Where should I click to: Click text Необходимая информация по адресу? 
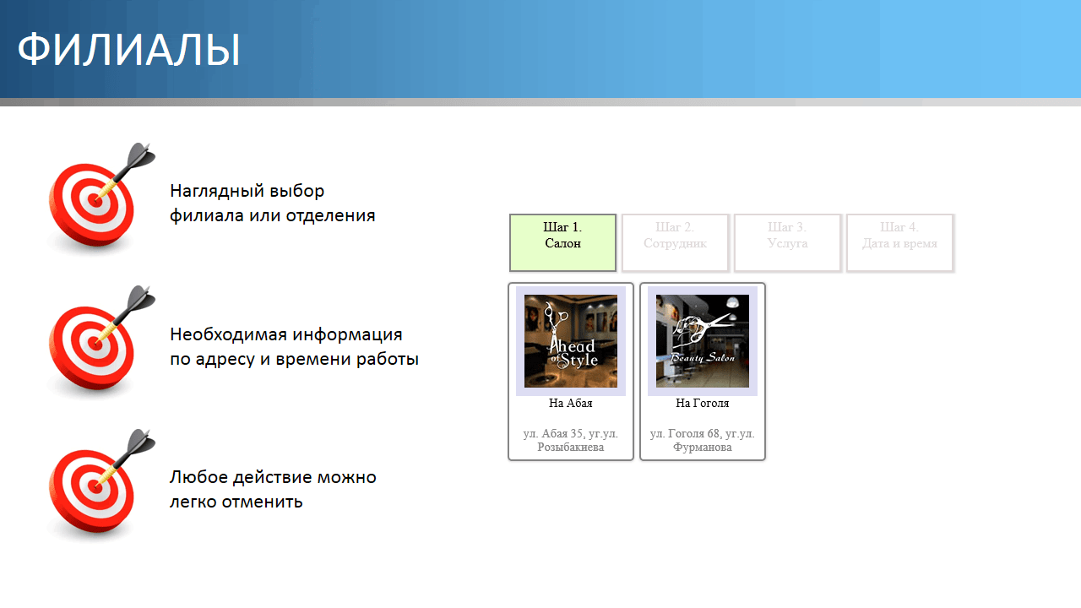pos(294,346)
